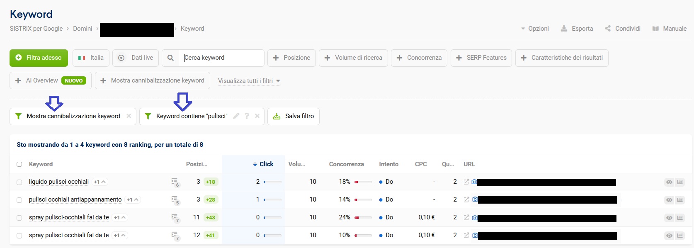694x248 pixels.
Task: Expand +1 rankings for pulisci occhiali antiappannamento
Action: 133,200
